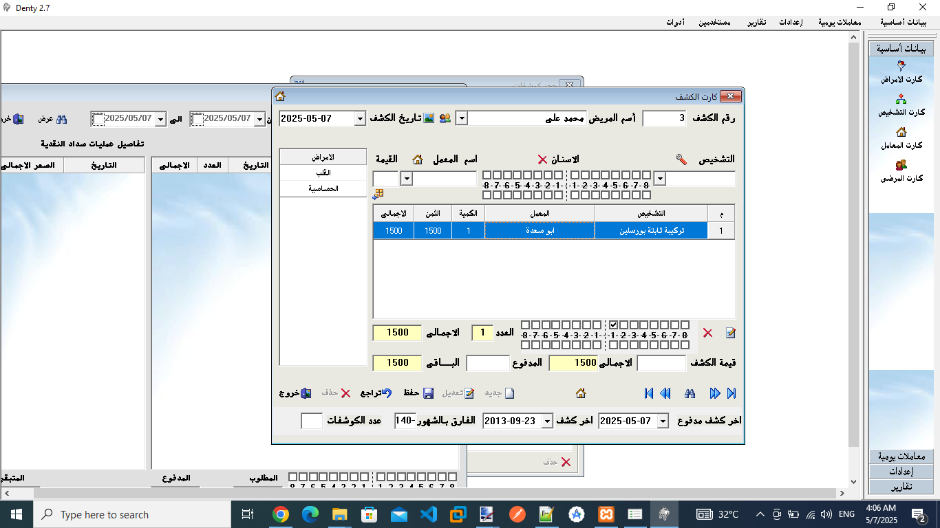Open the تقارير menu
Image resolution: width=940 pixels, height=528 pixels.
click(x=757, y=22)
